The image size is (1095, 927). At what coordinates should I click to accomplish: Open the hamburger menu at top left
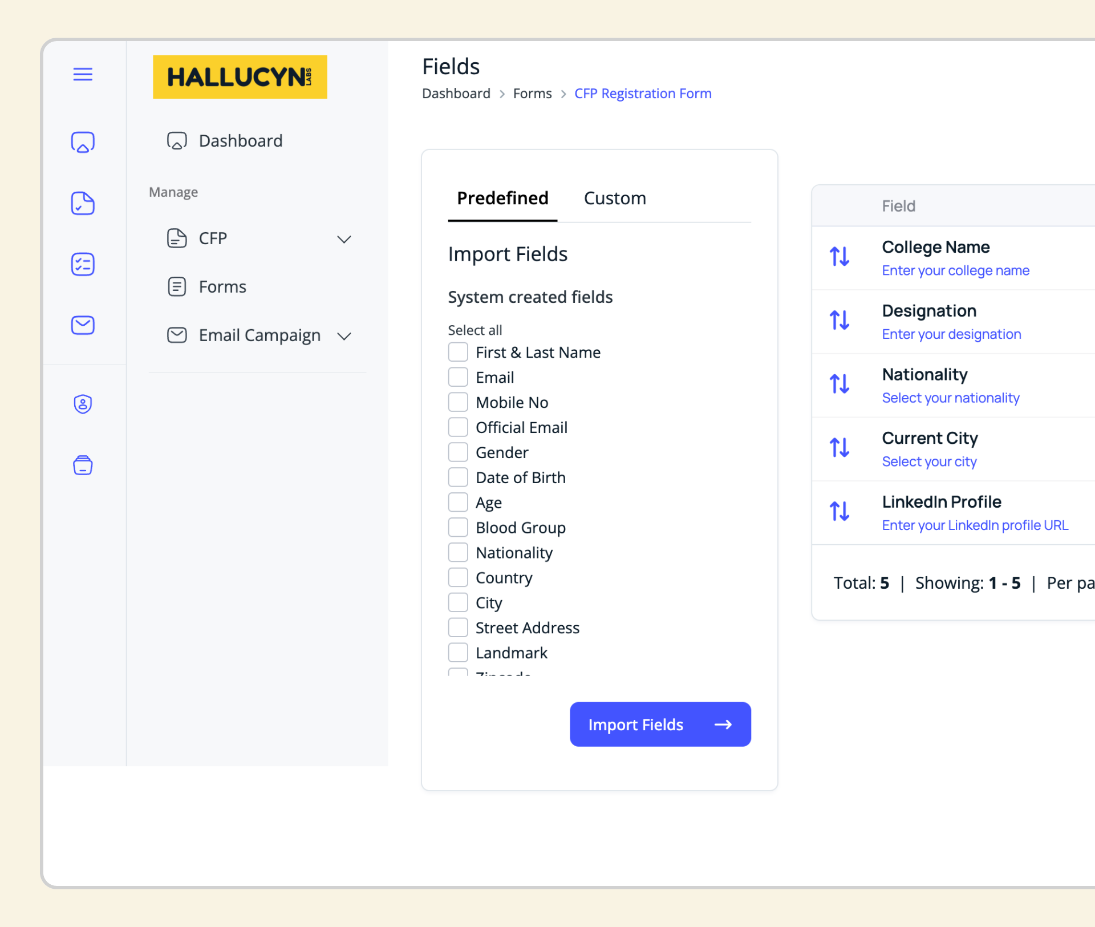(x=83, y=74)
